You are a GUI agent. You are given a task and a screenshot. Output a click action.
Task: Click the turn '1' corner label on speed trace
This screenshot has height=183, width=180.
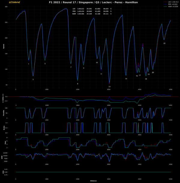point(29,64)
